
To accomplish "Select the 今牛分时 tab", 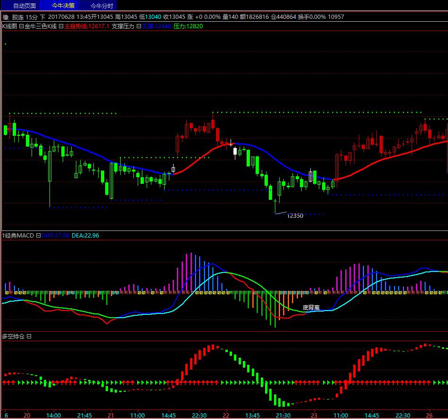I will coord(102,6).
